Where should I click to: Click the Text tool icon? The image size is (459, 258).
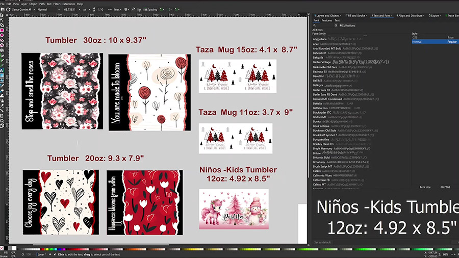pos(2,70)
